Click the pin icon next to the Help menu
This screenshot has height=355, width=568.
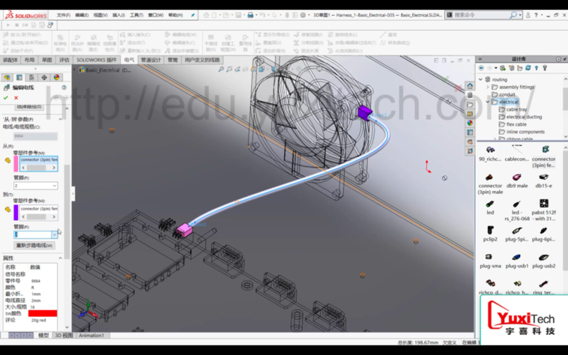192,15
